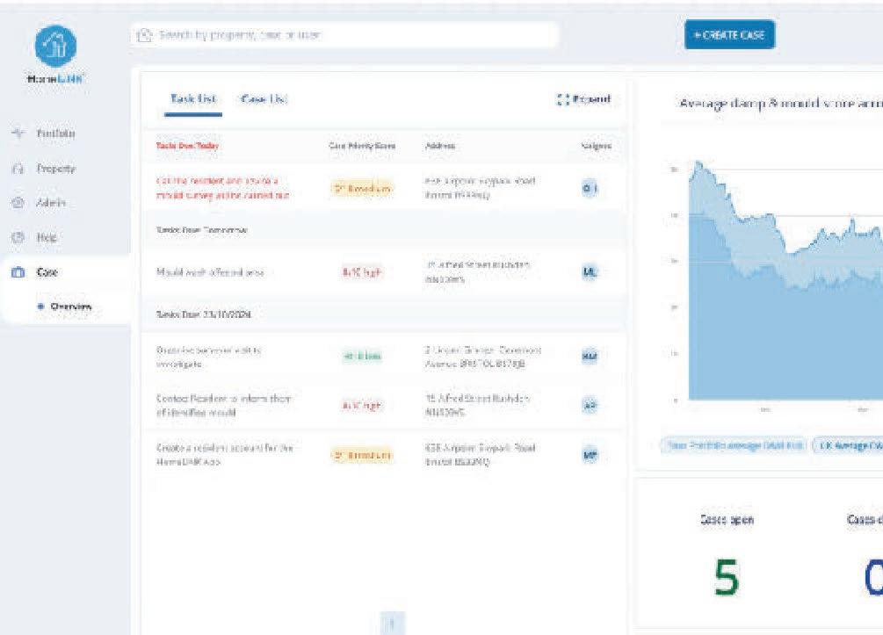Image resolution: width=883 pixels, height=635 pixels.
Task: Open the Overview sub-item under Case
Action: pyautogui.click(x=65, y=307)
